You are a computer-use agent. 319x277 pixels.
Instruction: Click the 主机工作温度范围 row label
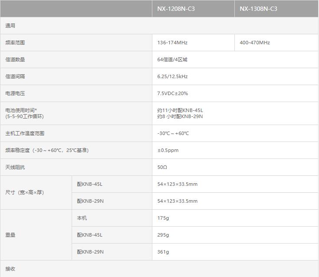pyautogui.click(x=25, y=133)
